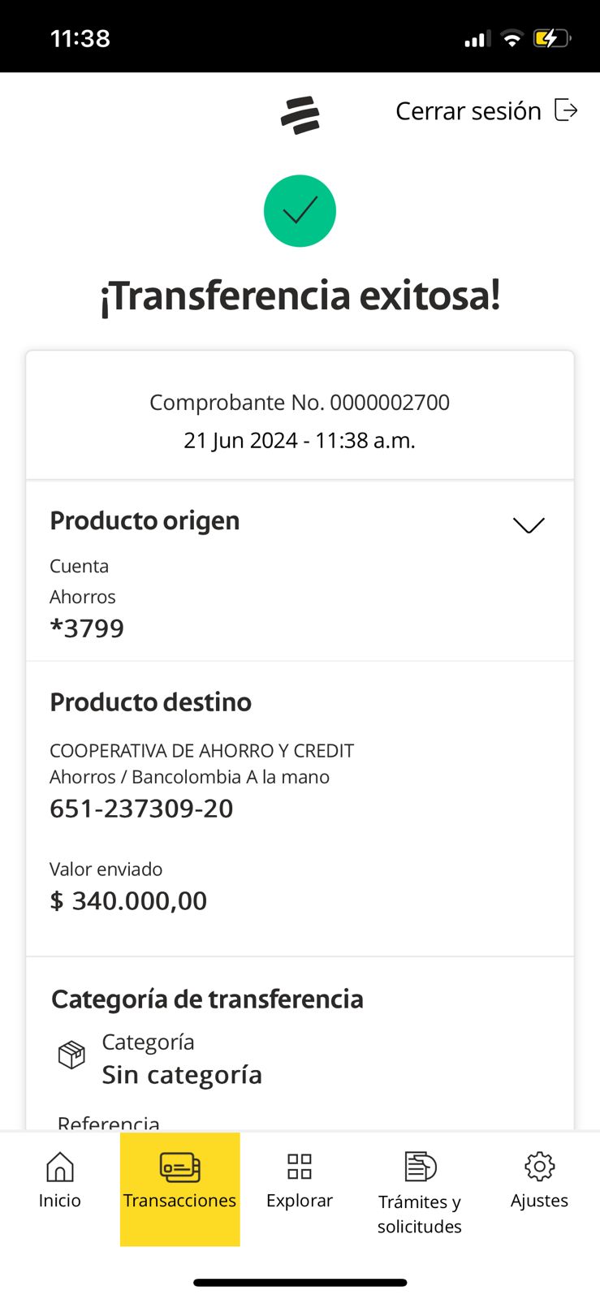600x1299 pixels.
Task: Select the Sin categoría category value
Action: pos(182,1075)
